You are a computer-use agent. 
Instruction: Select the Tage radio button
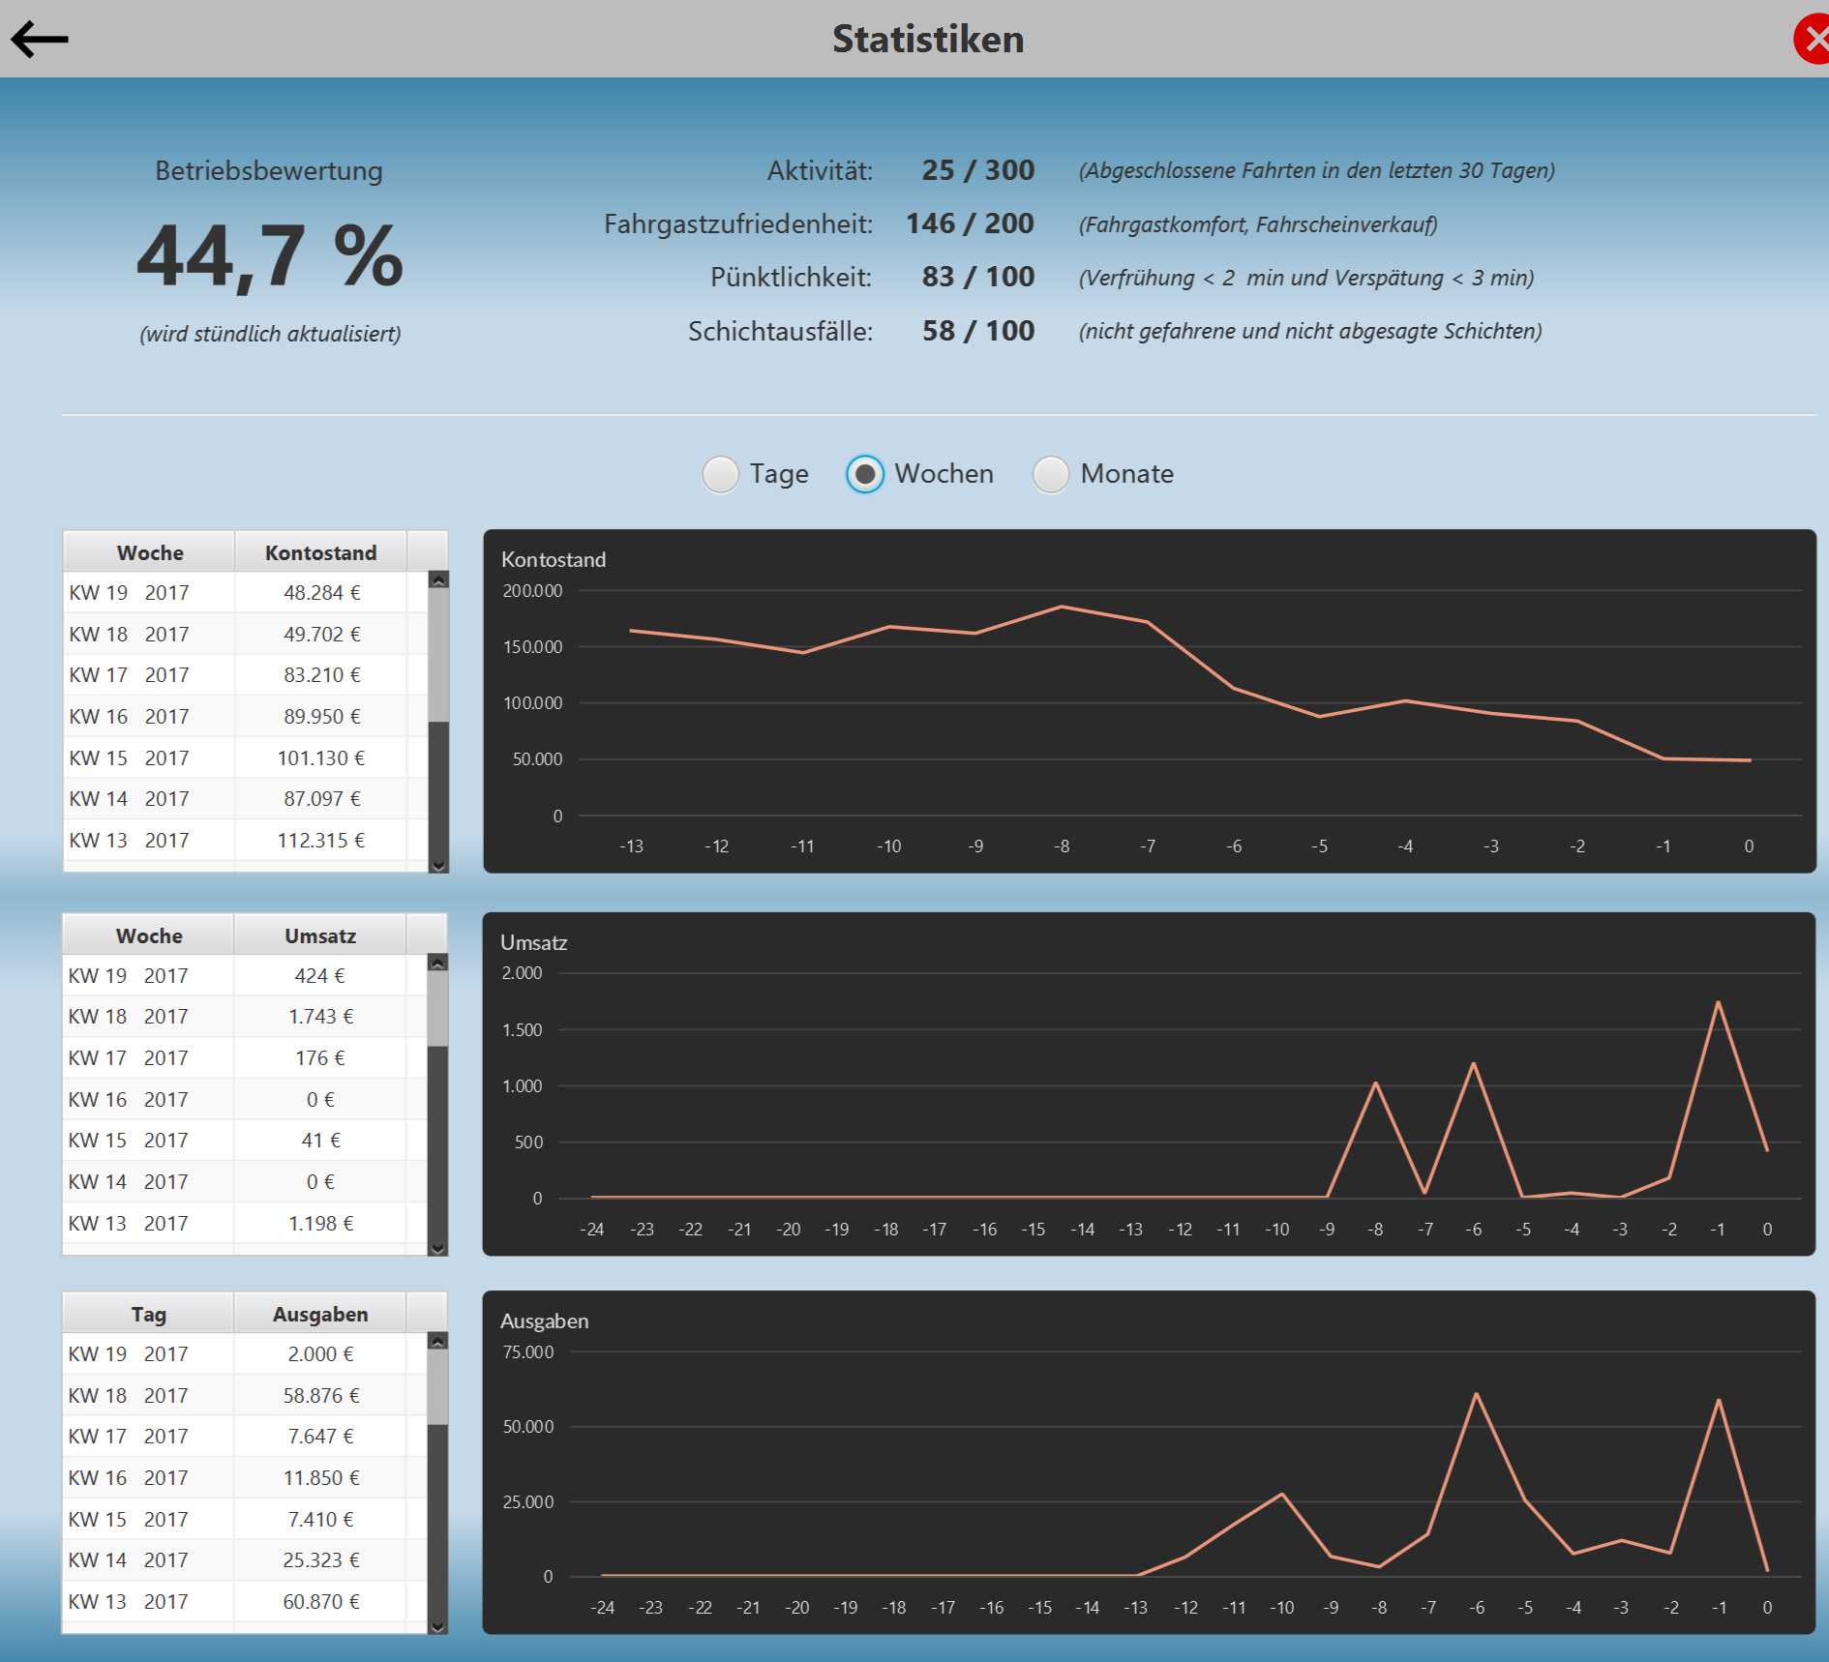(720, 474)
